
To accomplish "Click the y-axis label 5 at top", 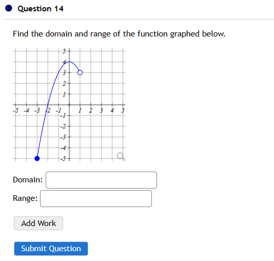I will (x=64, y=51).
